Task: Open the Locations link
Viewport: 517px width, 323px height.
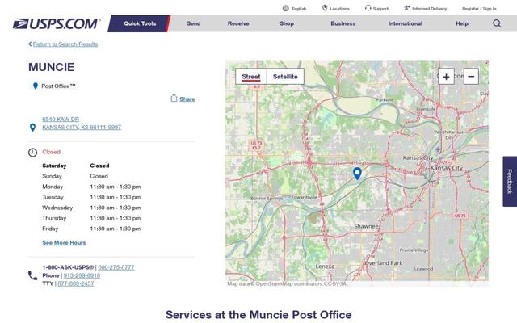Action: click(339, 9)
